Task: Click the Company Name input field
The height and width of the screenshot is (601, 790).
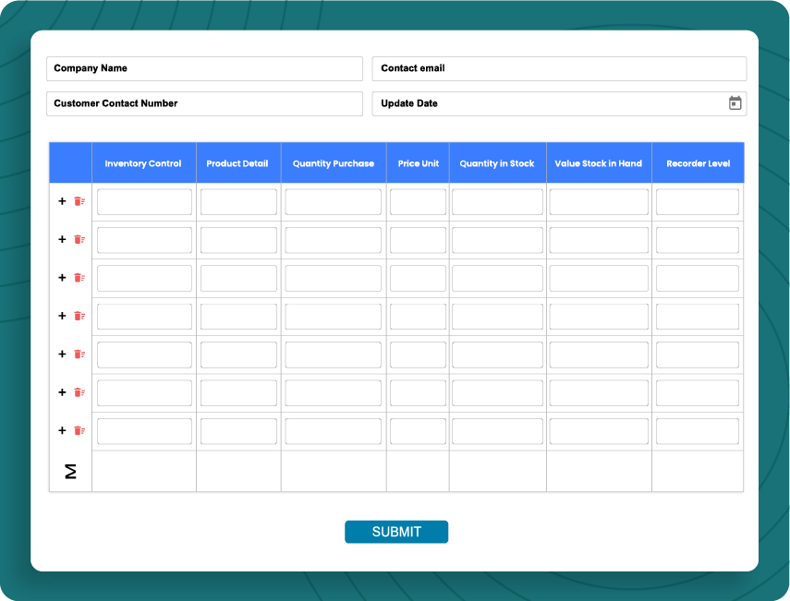Action: pos(203,68)
